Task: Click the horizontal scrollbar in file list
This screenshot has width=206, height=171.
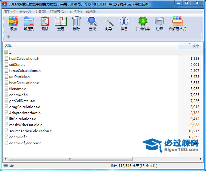Action: [69, 159]
